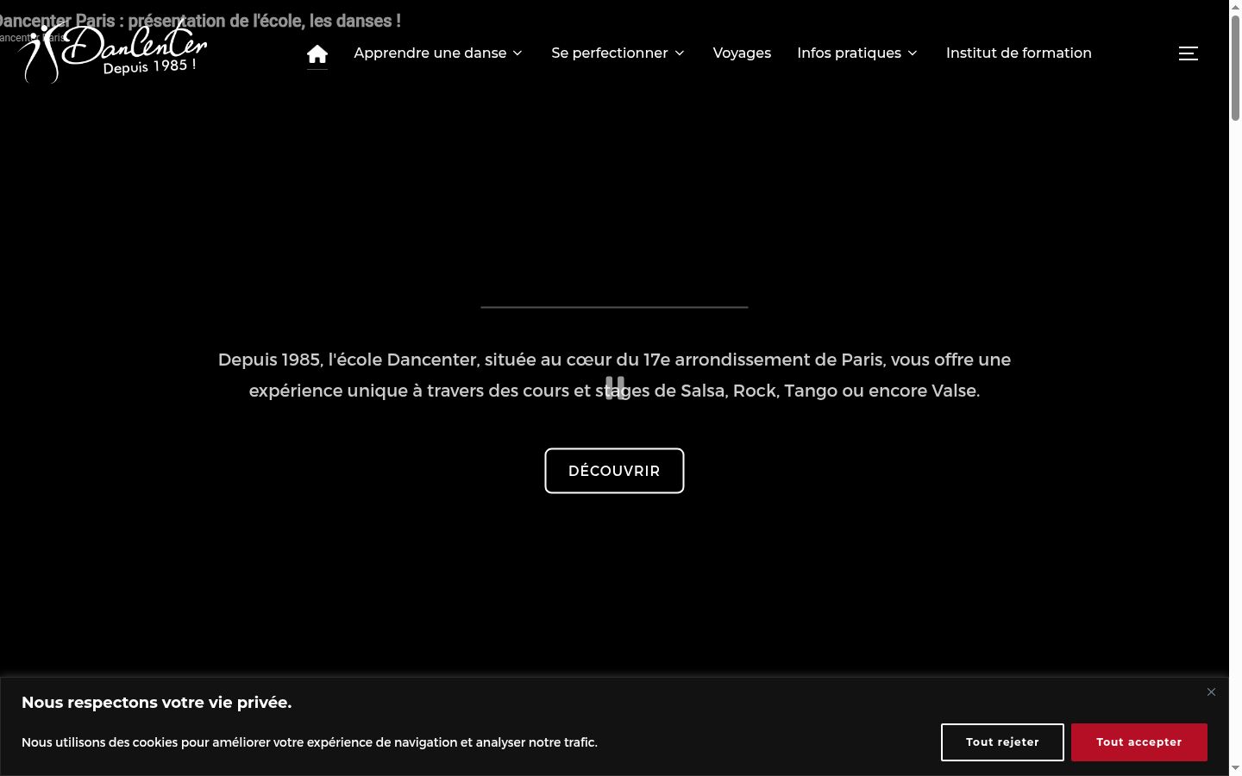Image resolution: width=1242 pixels, height=776 pixels.
Task: Go to Institut de formation
Action: click(x=1019, y=53)
